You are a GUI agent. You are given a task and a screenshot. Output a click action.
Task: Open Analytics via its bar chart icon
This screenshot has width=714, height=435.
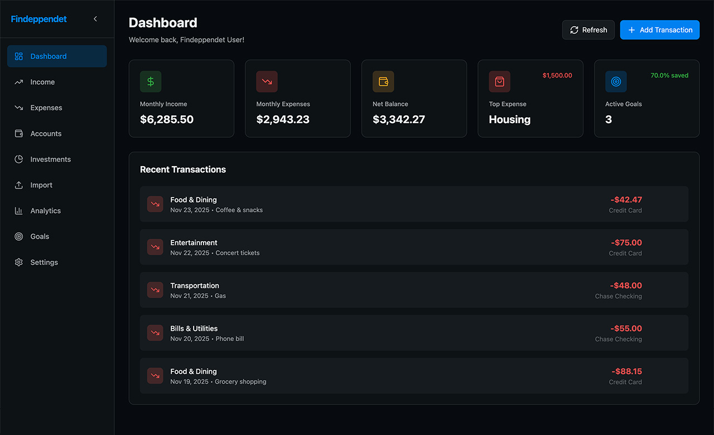(20, 210)
